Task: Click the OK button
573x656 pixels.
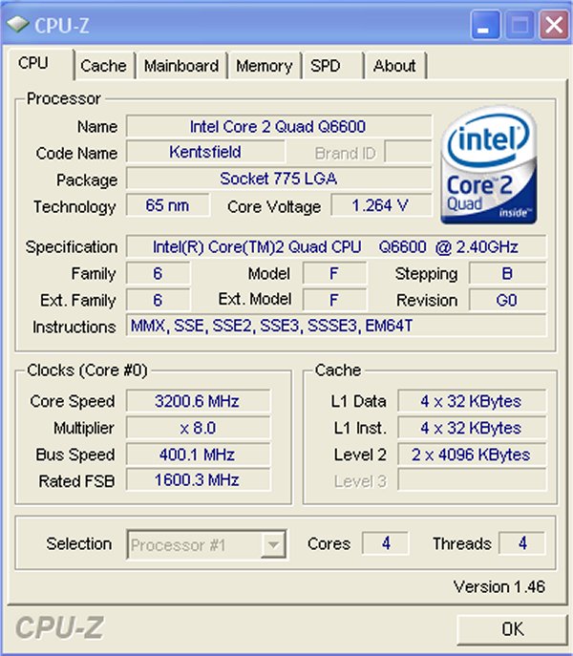Action: pos(512,629)
